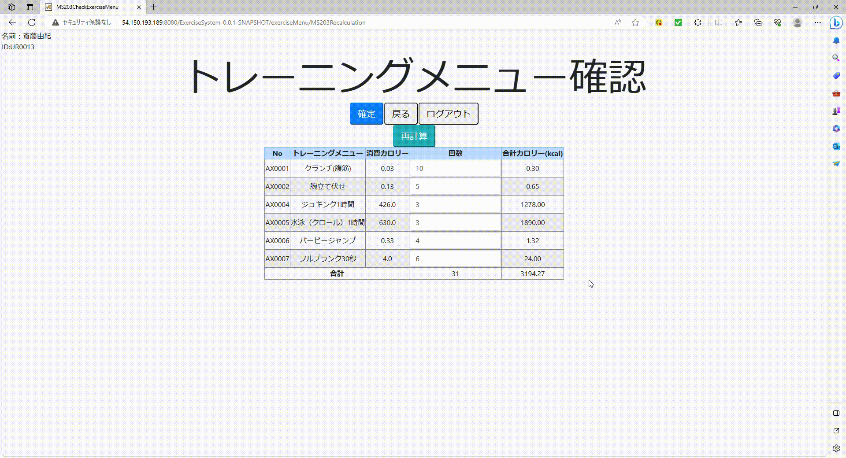Open the browser settings menu

pos(817,22)
